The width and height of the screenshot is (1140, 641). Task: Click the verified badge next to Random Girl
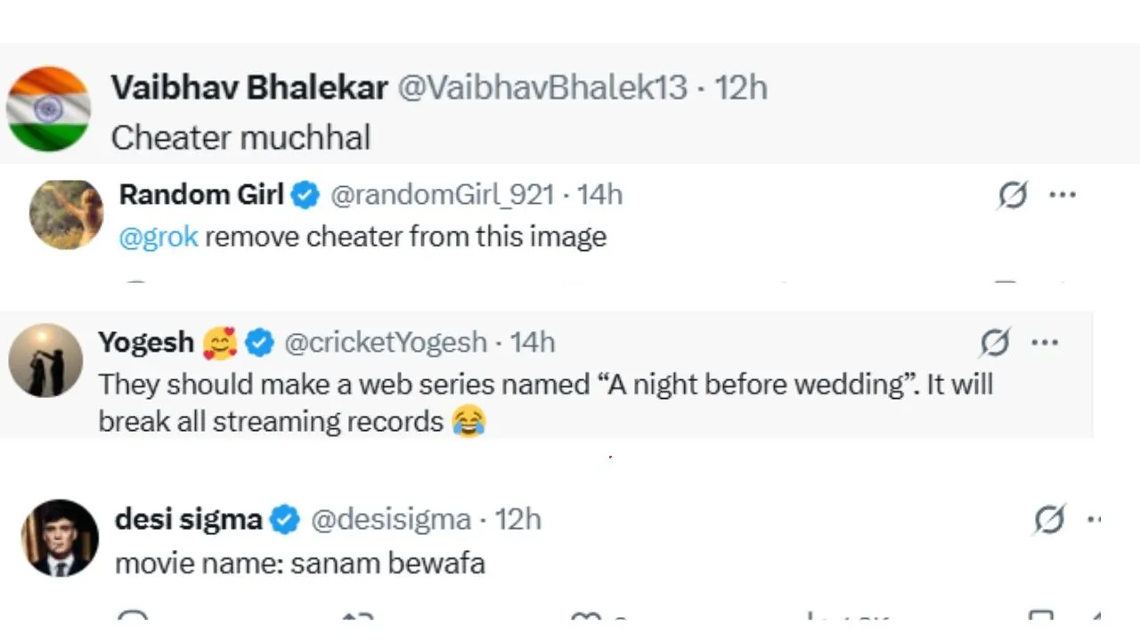point(305,195)
